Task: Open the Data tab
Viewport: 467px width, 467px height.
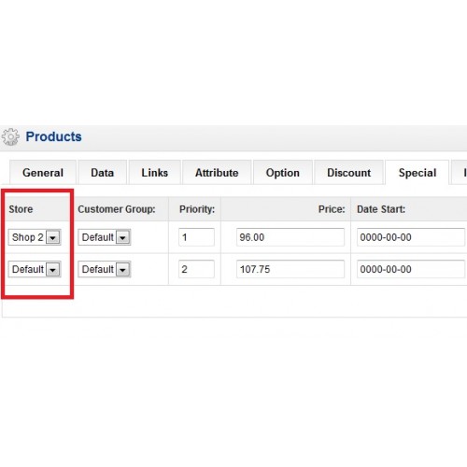Action: (103, 173)
